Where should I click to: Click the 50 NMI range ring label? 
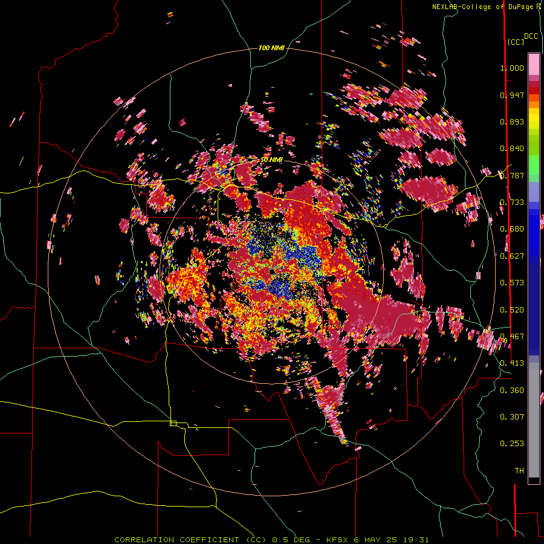click(271, 160)
